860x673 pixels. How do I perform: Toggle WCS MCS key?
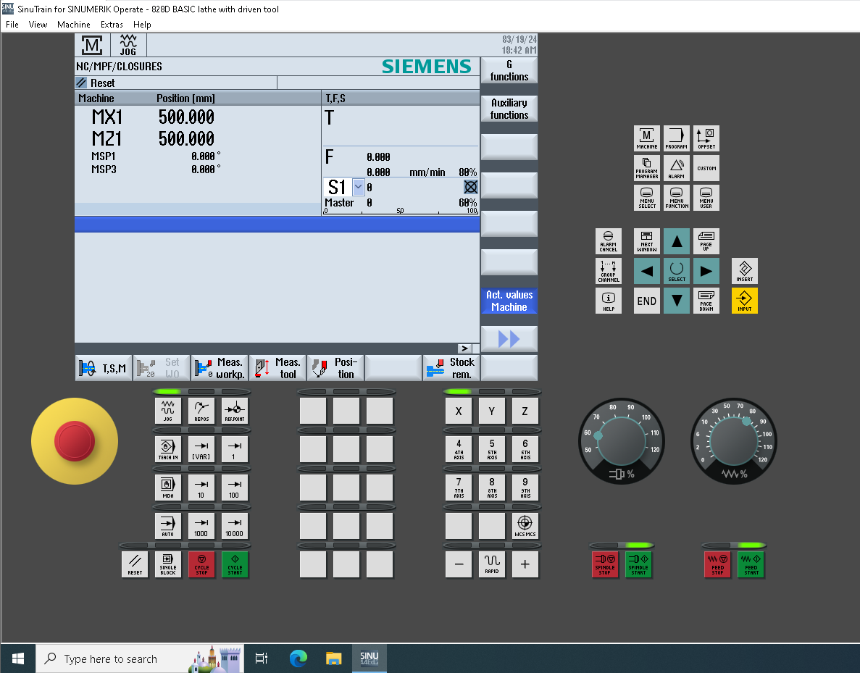point(525,525)
